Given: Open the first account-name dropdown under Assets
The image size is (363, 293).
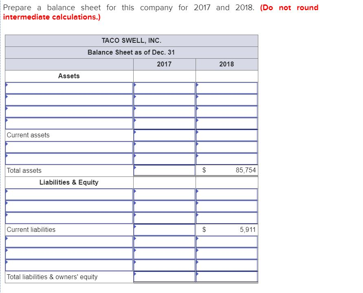Looking at the screenshot, I should (69, 88).
